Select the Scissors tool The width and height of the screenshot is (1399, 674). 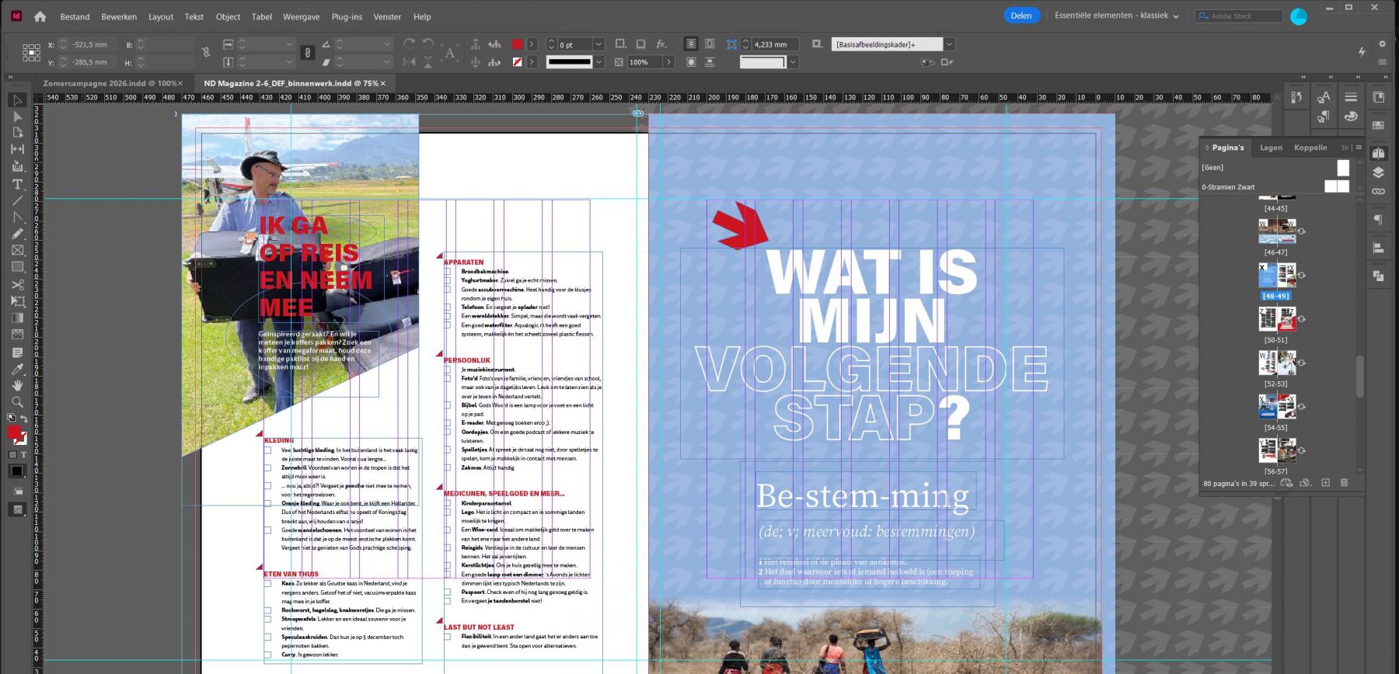click(17, 284)
